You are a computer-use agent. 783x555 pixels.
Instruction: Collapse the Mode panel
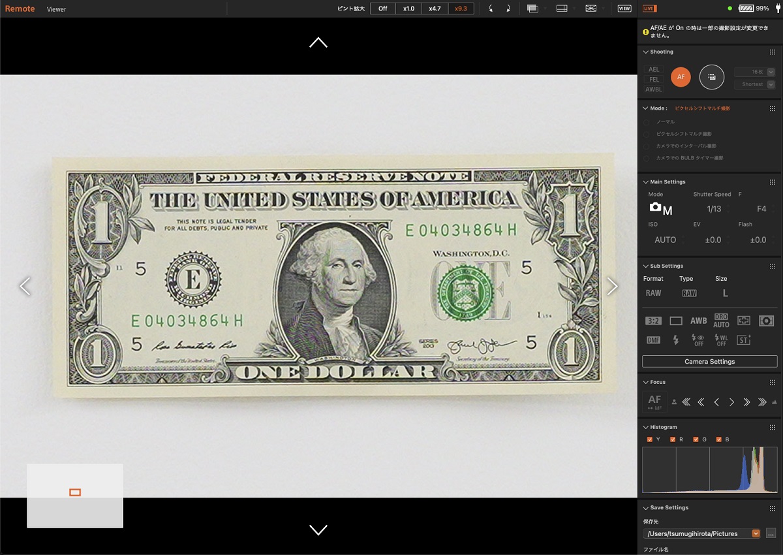pos(646,108)
